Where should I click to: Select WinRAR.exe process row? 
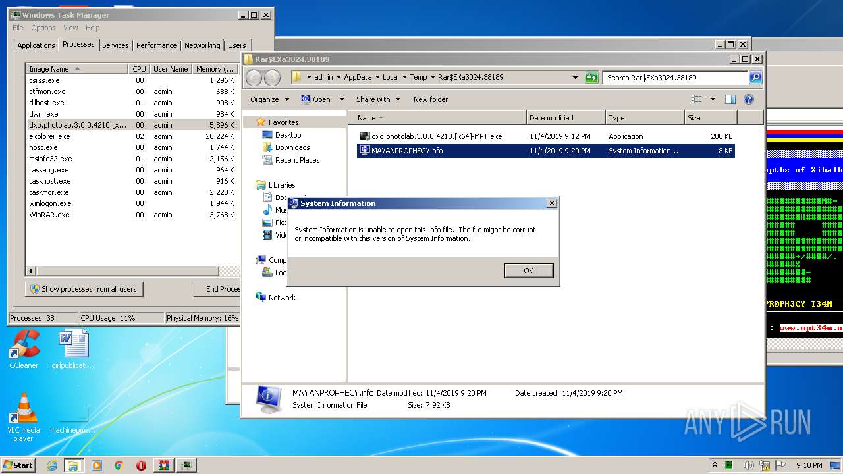tap(132, 215)
